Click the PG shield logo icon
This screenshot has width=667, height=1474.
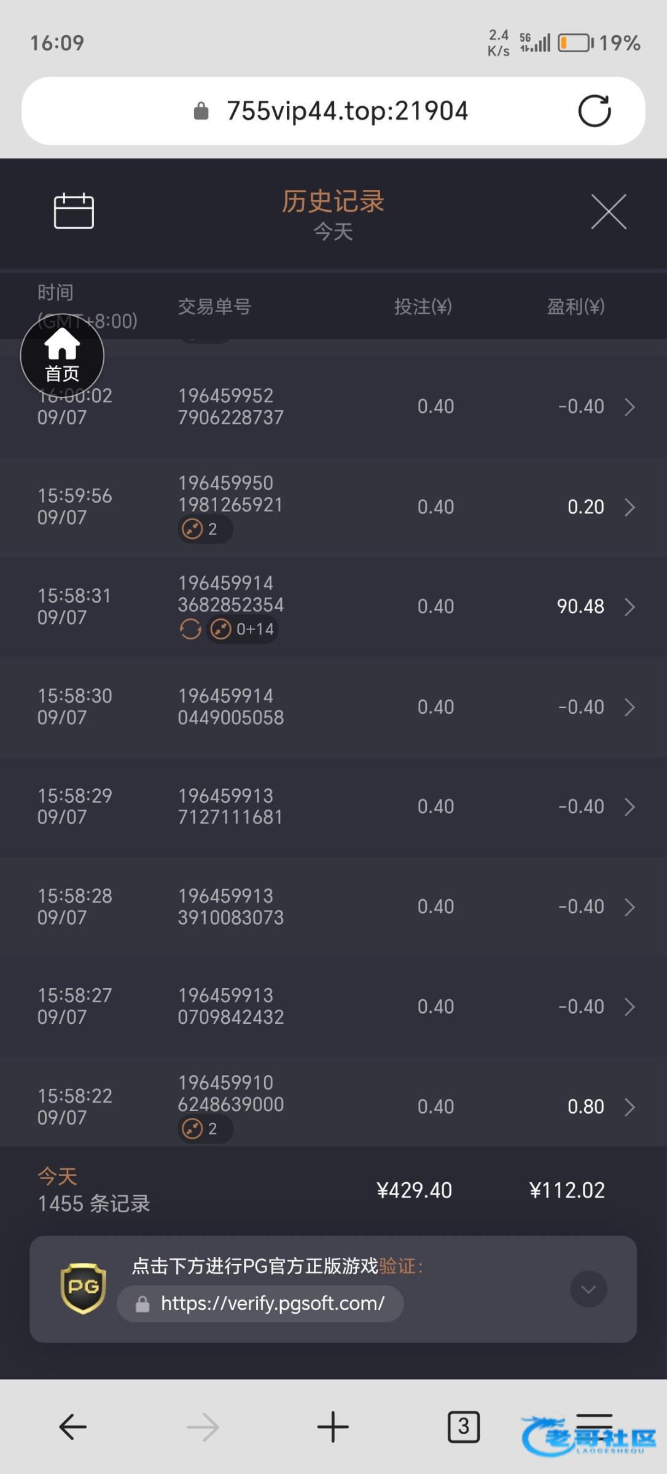84,1289
